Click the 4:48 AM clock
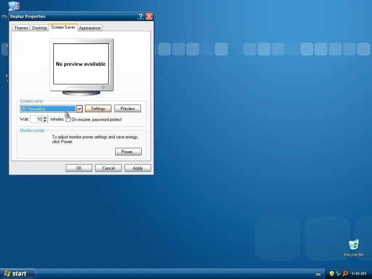Image resolution: width=372 pixels, height=279 pixels. click(x=359, y=274)
